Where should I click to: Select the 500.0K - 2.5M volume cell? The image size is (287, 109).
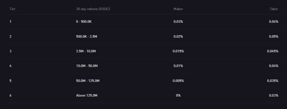[x=87, y=36]
